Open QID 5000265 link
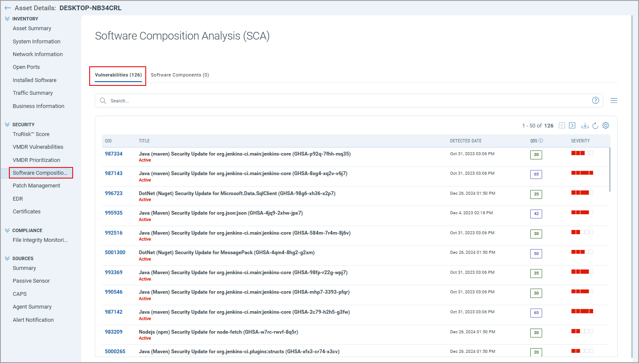 [x=115, y=352]
